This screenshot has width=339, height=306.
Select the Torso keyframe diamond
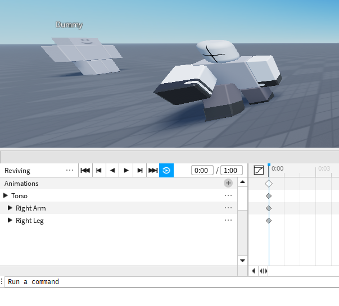pyautogui.click(x=269, y=196)
